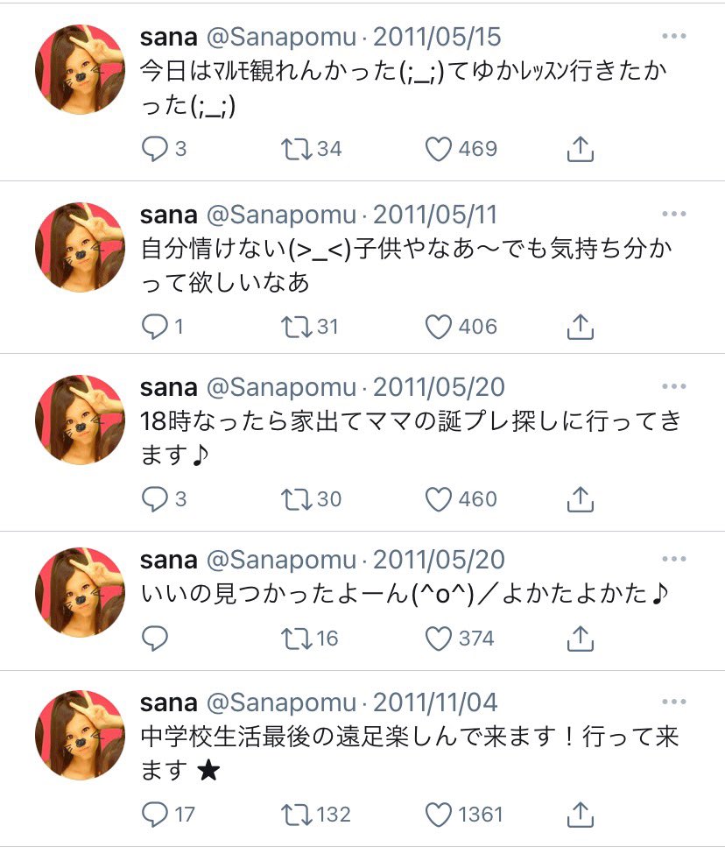The width and height of the screenshot is (725, 854).
Task: Open sana's avatar on the 2011/05/11 tweet
Action: pos(80,248)
